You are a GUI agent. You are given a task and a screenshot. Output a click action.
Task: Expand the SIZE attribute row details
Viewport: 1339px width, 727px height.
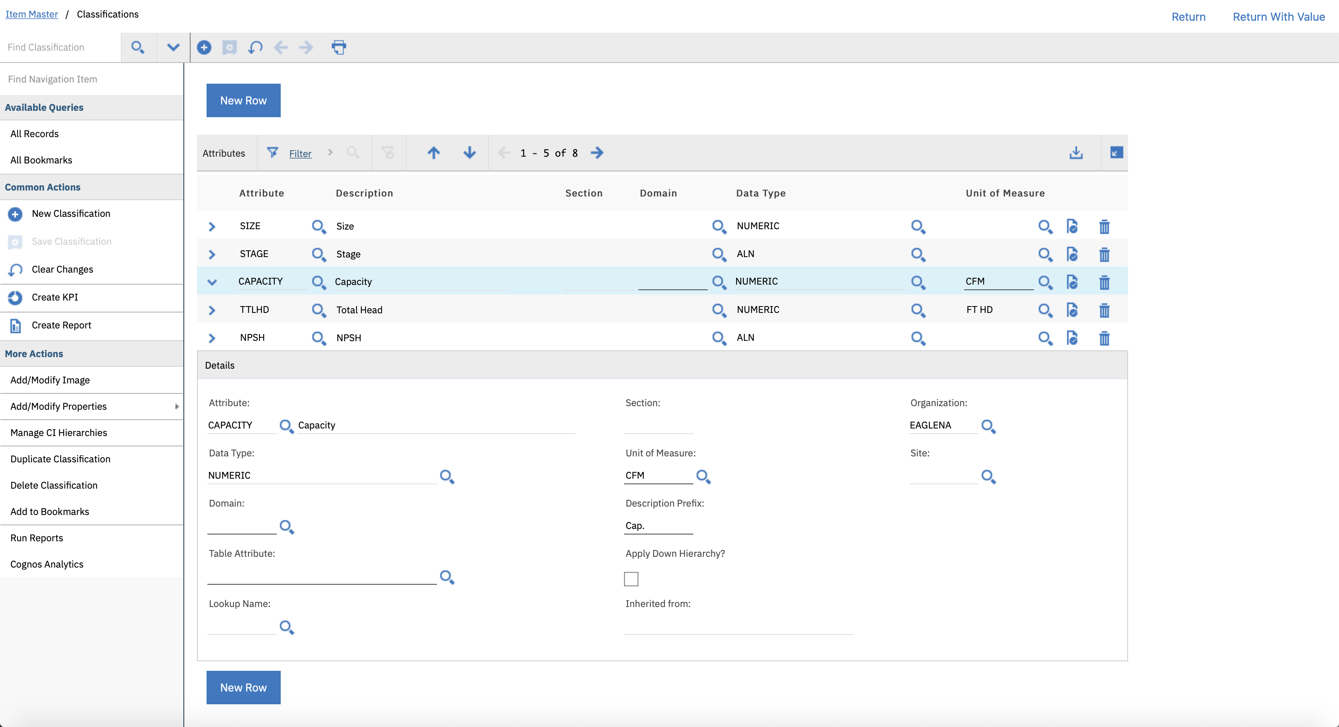pos(212,226)
